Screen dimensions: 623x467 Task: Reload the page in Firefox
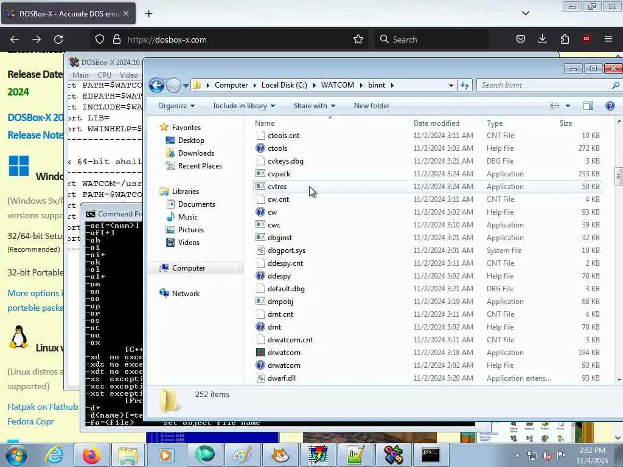click(58, 40)
